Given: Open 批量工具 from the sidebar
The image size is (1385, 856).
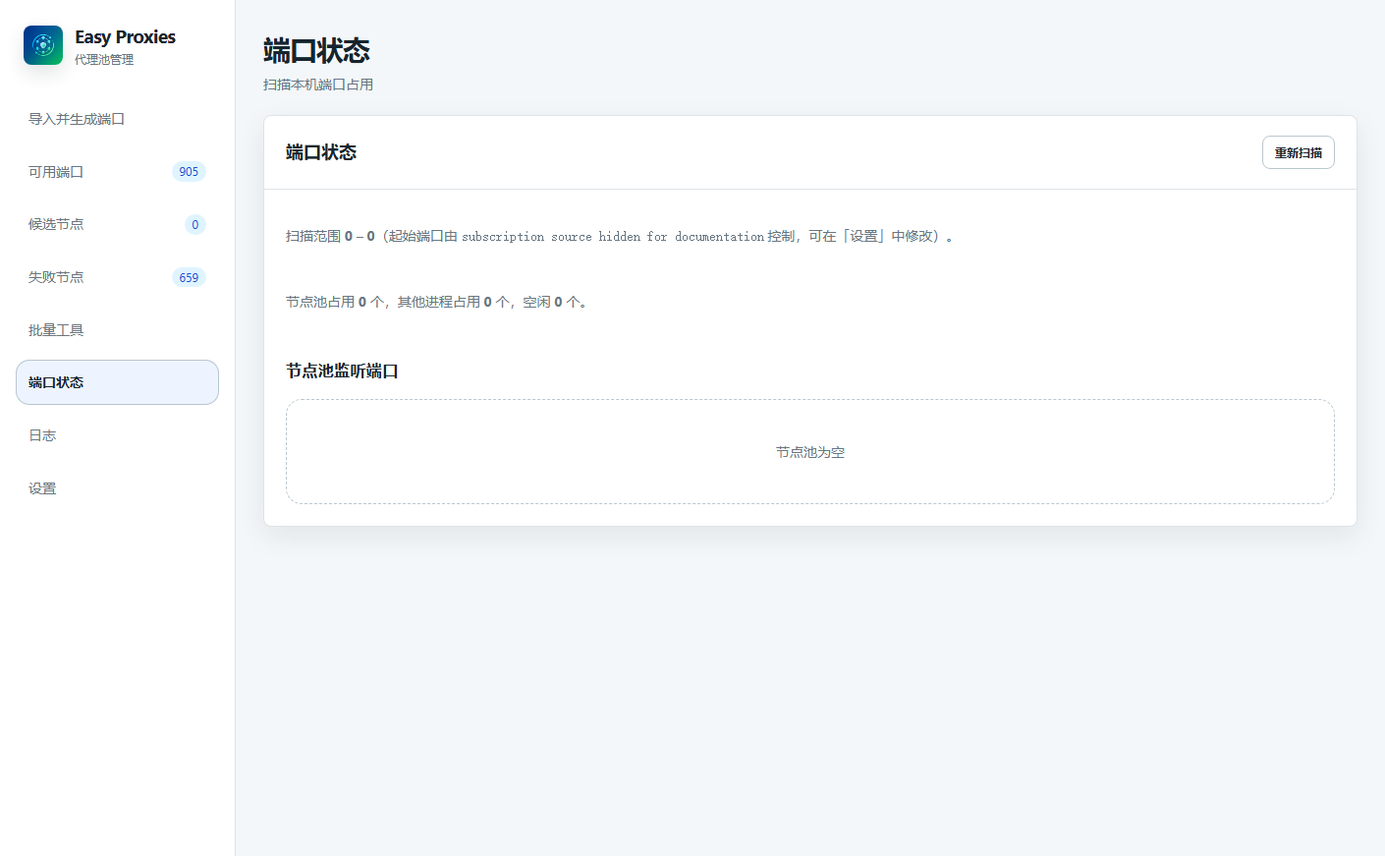Looking at the screenshot, I should click(117, 330).
